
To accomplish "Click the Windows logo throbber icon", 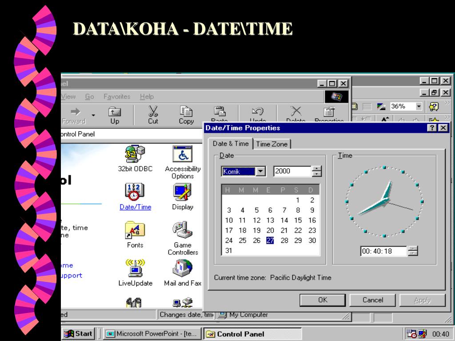I will (336, 96).
